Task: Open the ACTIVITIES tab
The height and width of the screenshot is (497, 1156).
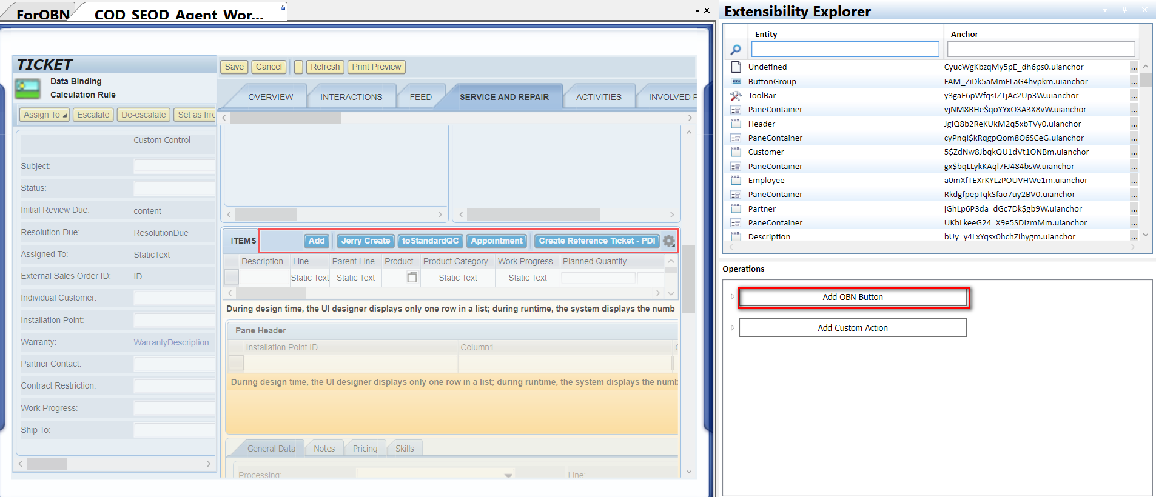Action: click(599, 97)
